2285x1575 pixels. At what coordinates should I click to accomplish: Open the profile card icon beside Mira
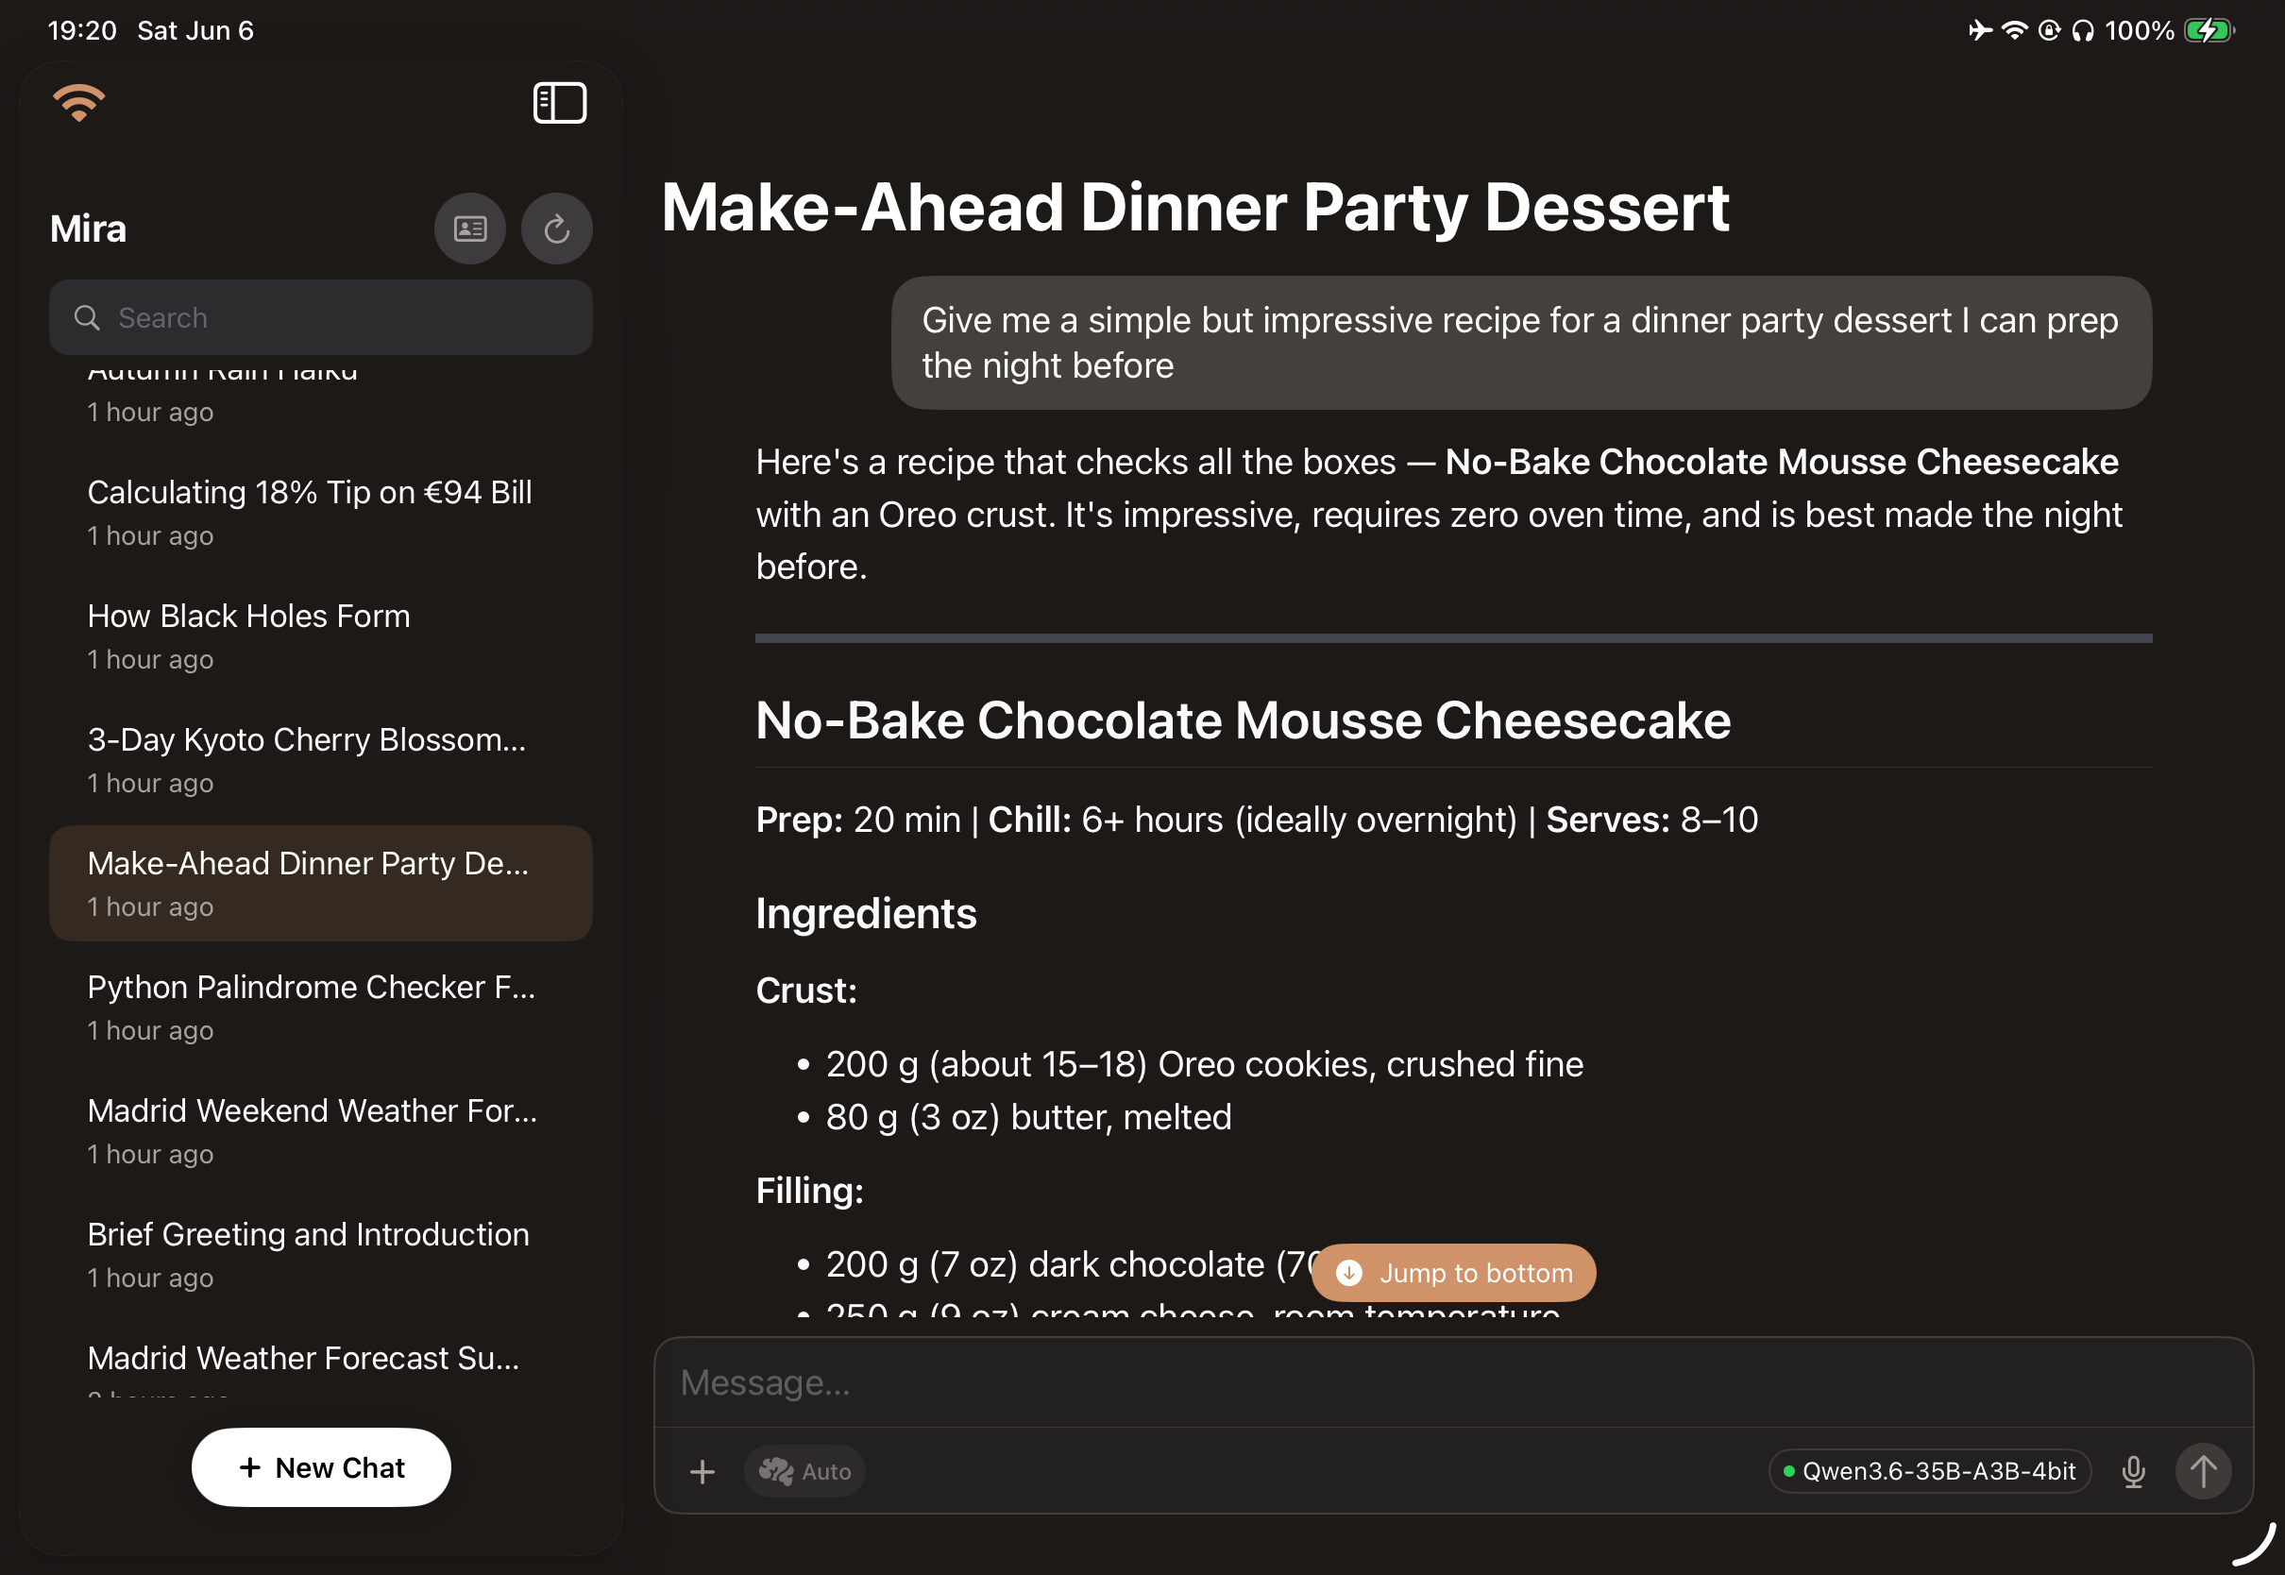point(469,228)
